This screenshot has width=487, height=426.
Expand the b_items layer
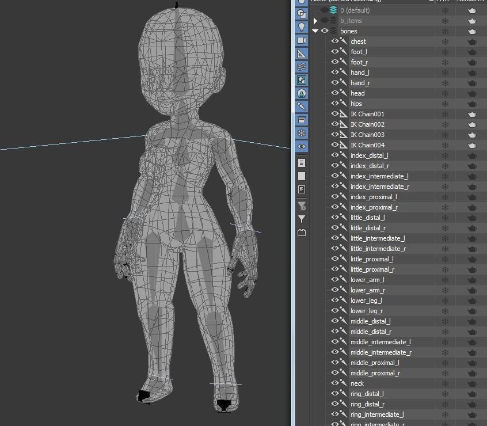click(315, 21)
